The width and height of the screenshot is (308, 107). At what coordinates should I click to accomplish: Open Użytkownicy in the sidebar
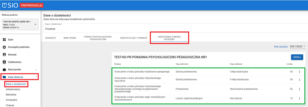[14, 62]
